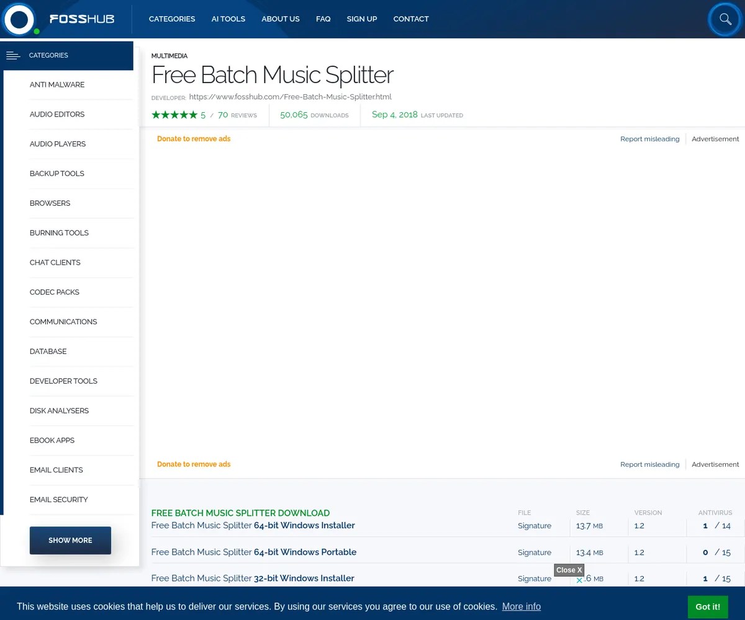Click the 13.4 MB size value
This screenshot has height=620, width=745.
[x=589, y=552]
